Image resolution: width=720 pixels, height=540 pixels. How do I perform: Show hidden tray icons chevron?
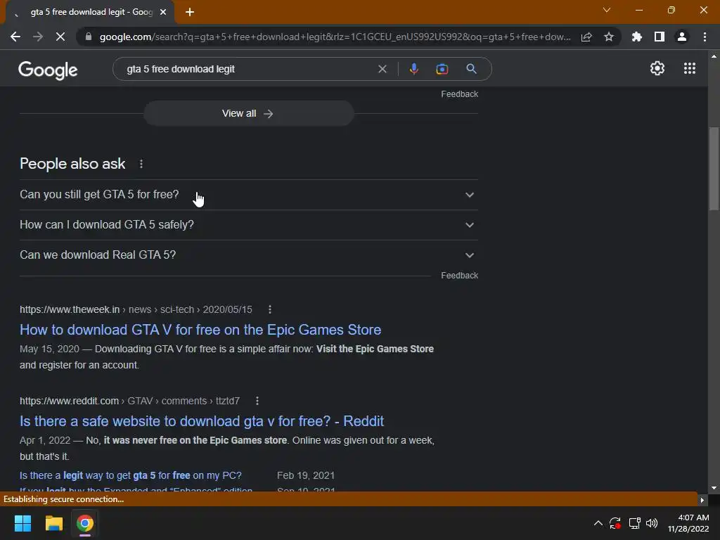pyautogui.click(x=598, y=523)
